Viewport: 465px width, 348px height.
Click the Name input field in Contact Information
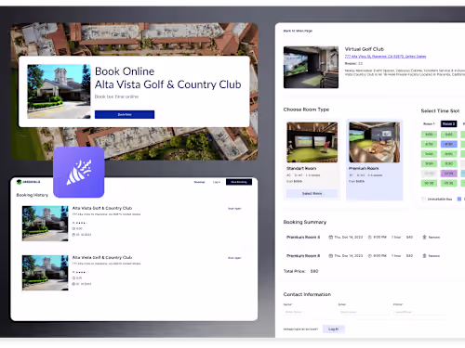coord(309,312)
